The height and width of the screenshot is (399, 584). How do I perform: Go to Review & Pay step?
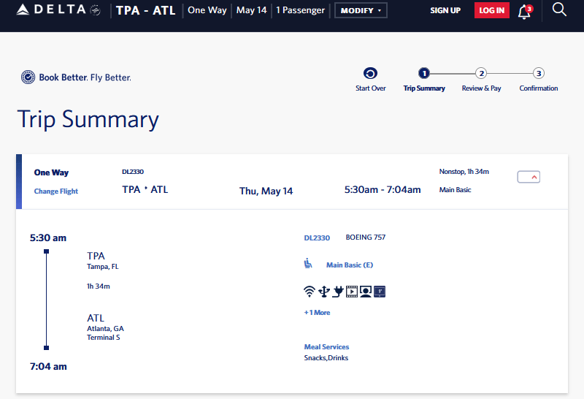click(481, 73)
